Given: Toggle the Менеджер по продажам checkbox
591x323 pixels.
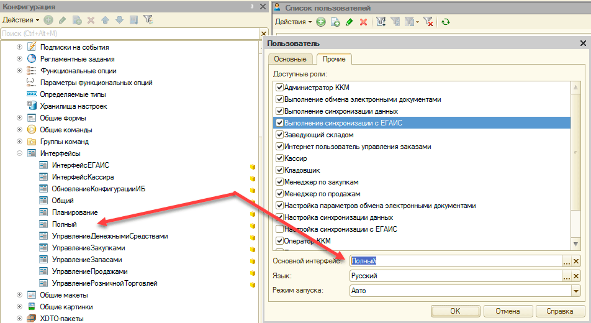Looking at the screenshot, I should 279,194.
